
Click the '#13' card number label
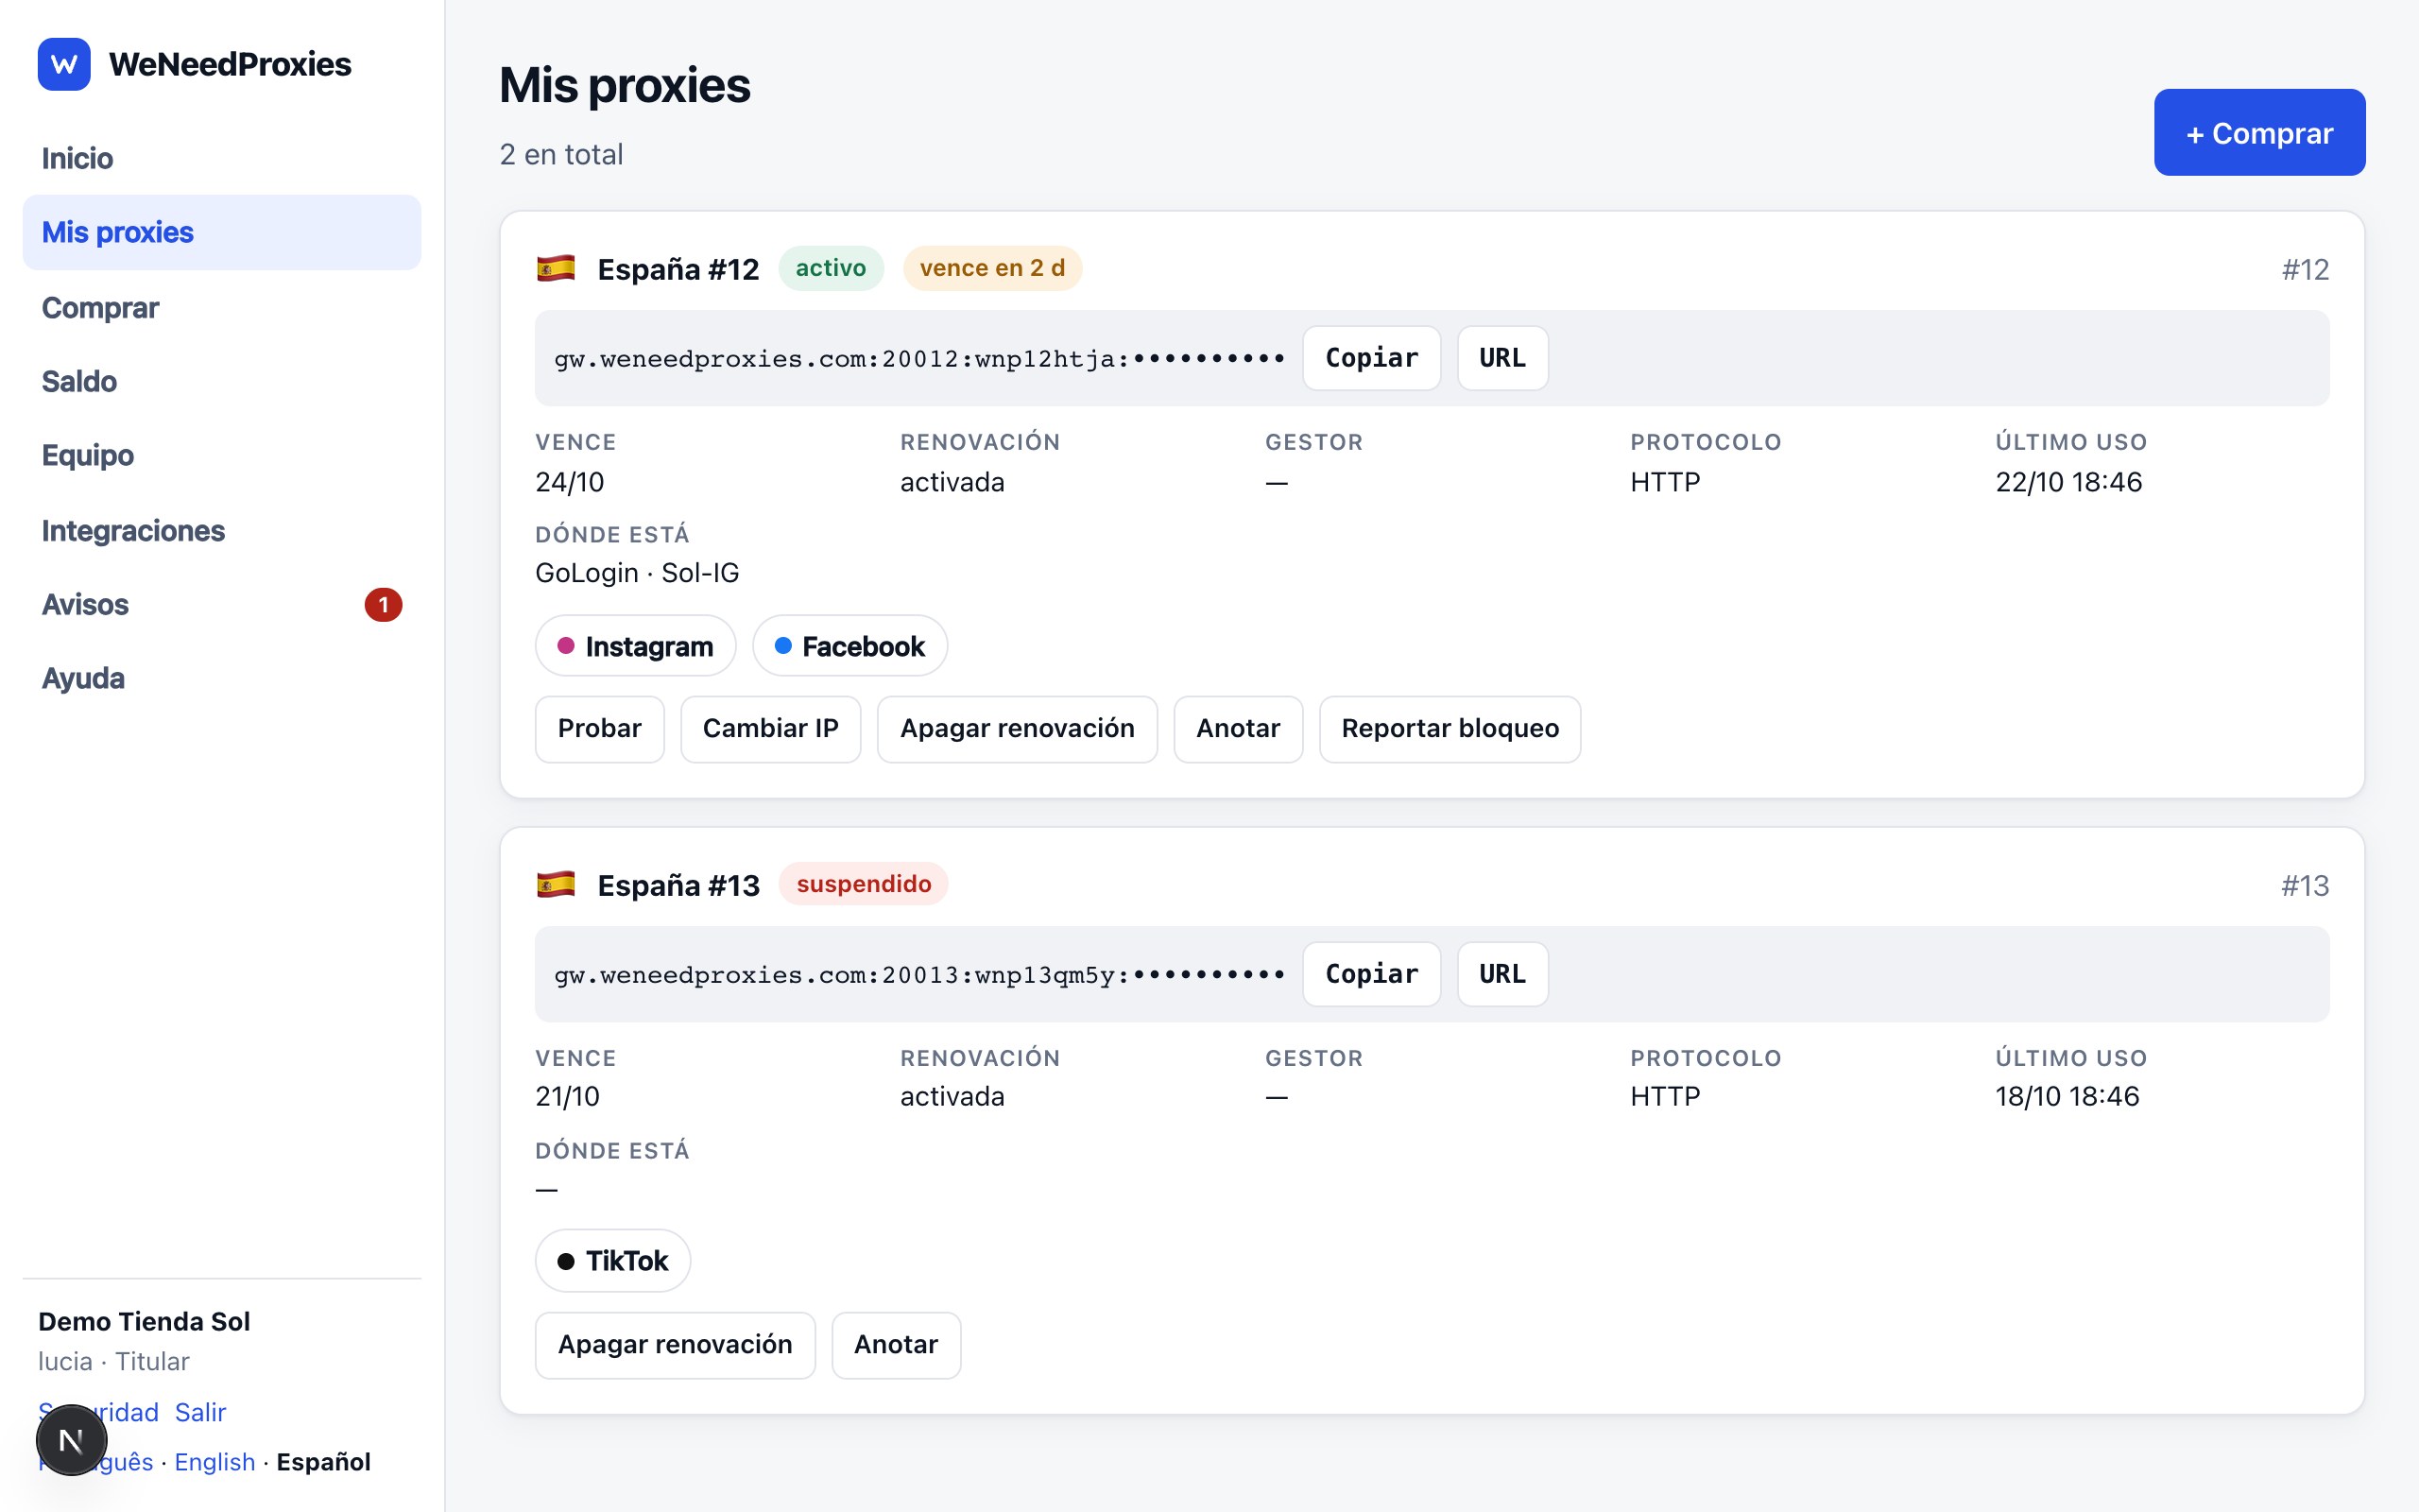(2305, 885)
